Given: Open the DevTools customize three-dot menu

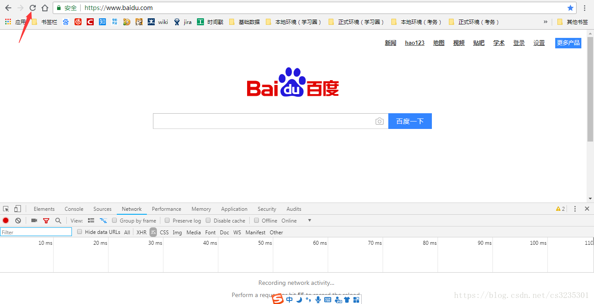Looking at the screenshot, I should [575, 209].
